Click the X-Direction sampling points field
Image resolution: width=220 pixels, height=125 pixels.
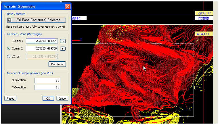[47, 81]
